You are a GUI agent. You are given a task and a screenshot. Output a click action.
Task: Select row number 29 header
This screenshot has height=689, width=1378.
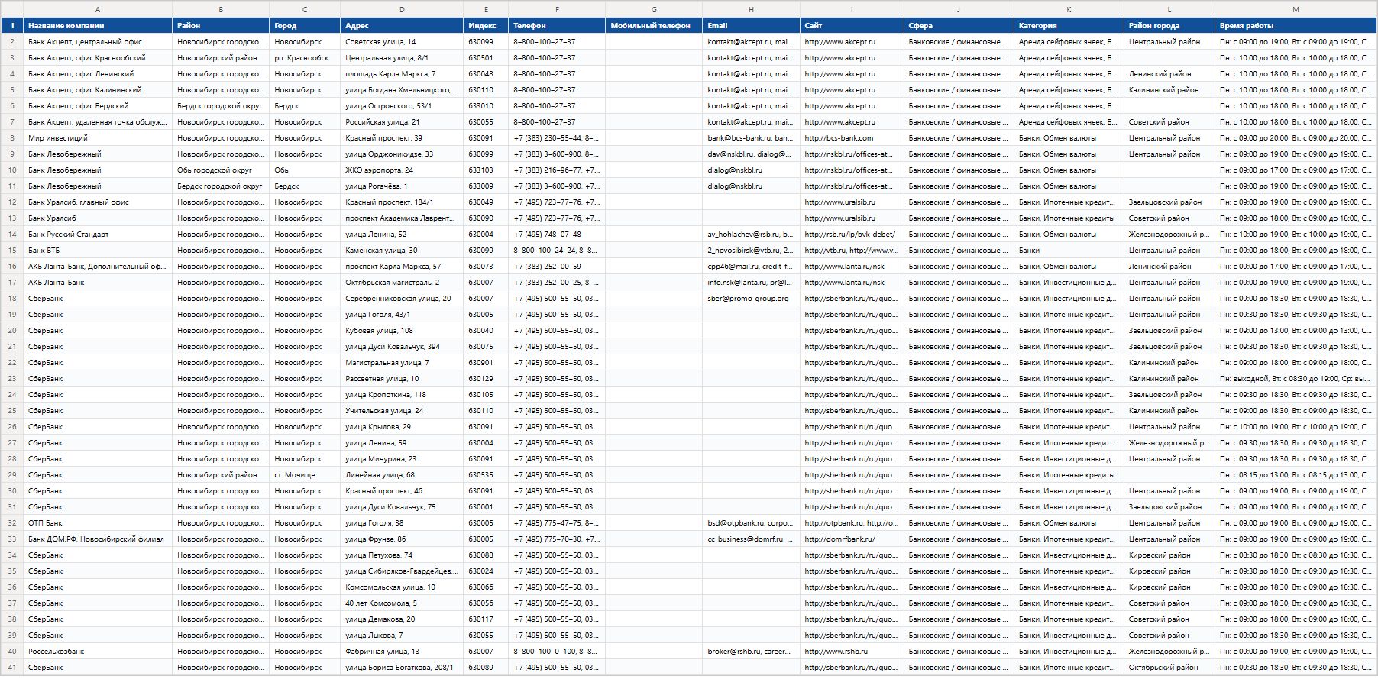(12, 475)
